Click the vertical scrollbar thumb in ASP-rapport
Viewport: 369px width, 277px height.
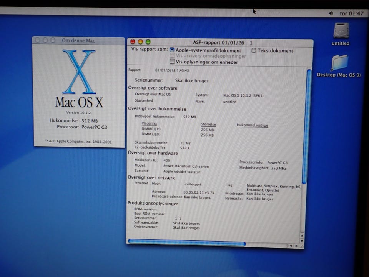(307, 126)
